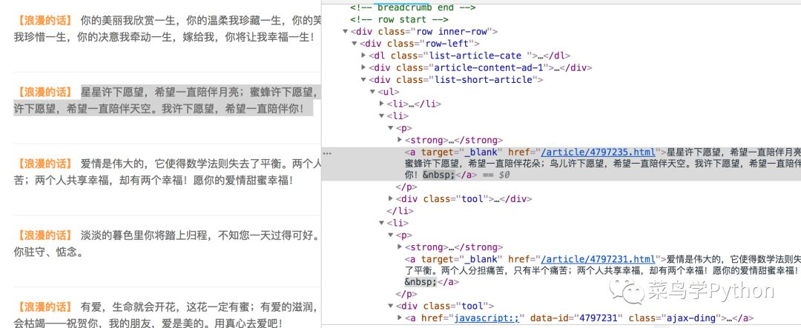The height and width of the screenshot is (328, 801).
Task: Expand the collapsed div class "tool" node
Action: coord(392,199)
